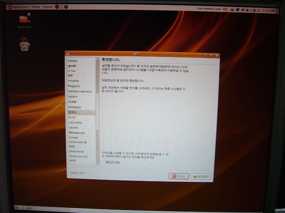The image size is (285, 213).
Task: Open the user switcher icon beside Live session user
Action: point(225,9)
